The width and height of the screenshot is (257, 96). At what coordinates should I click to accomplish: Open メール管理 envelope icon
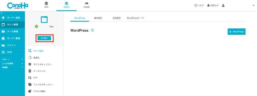point(3,31)
